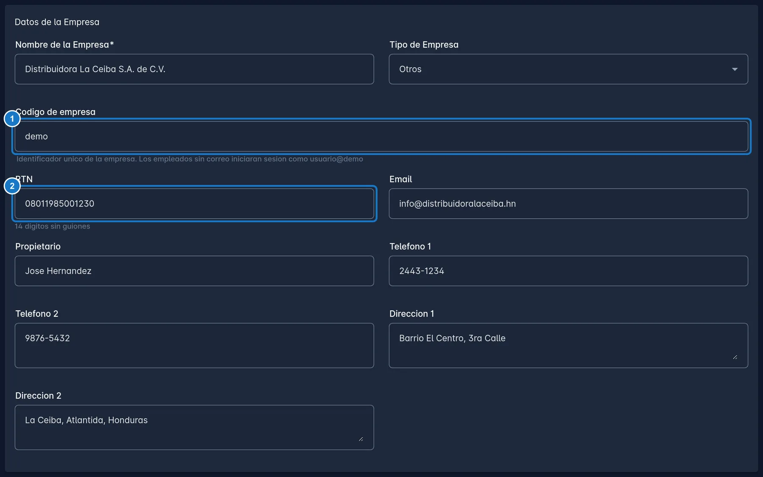This screenshot has width=763, height=477.
Task: Grab the Direccion 2 resize handle
Action: tap(361, 439)
